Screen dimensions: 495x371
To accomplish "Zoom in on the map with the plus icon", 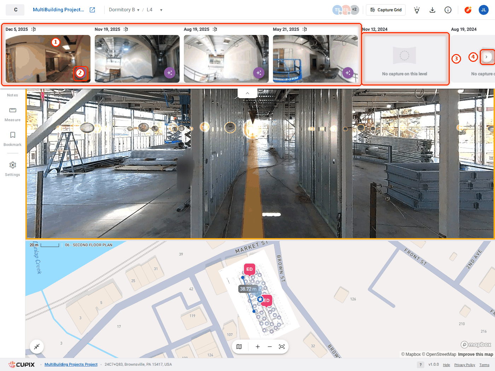I will coord(258,347).
